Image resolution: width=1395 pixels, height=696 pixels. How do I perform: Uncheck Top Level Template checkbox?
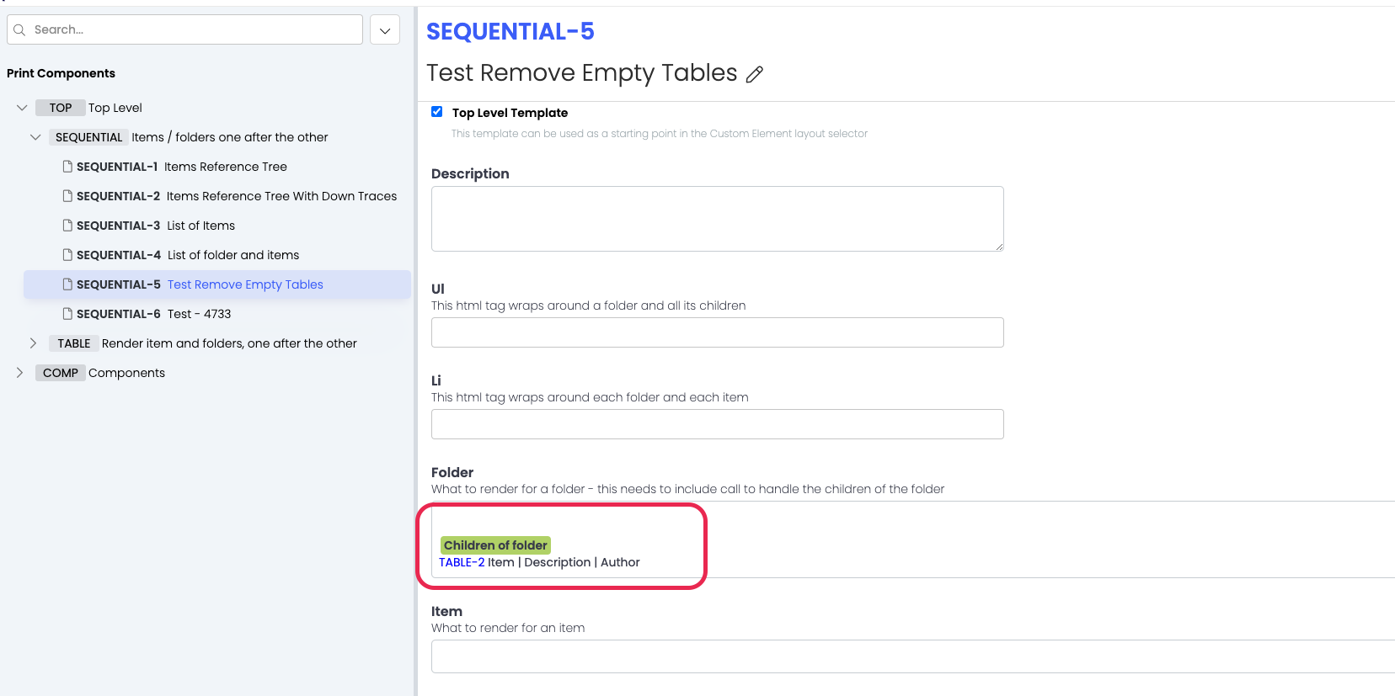click(x=436, y=112)
